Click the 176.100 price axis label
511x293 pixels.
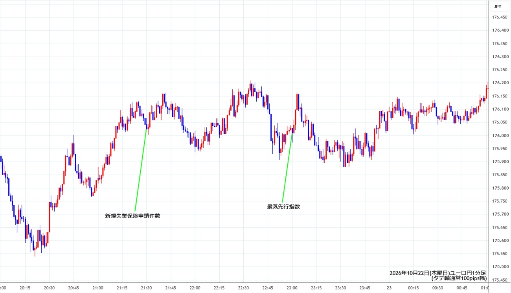500,109
